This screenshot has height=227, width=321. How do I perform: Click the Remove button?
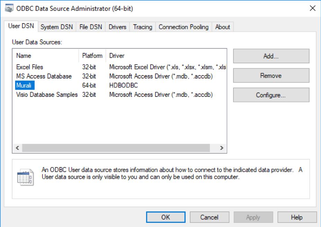271,76
